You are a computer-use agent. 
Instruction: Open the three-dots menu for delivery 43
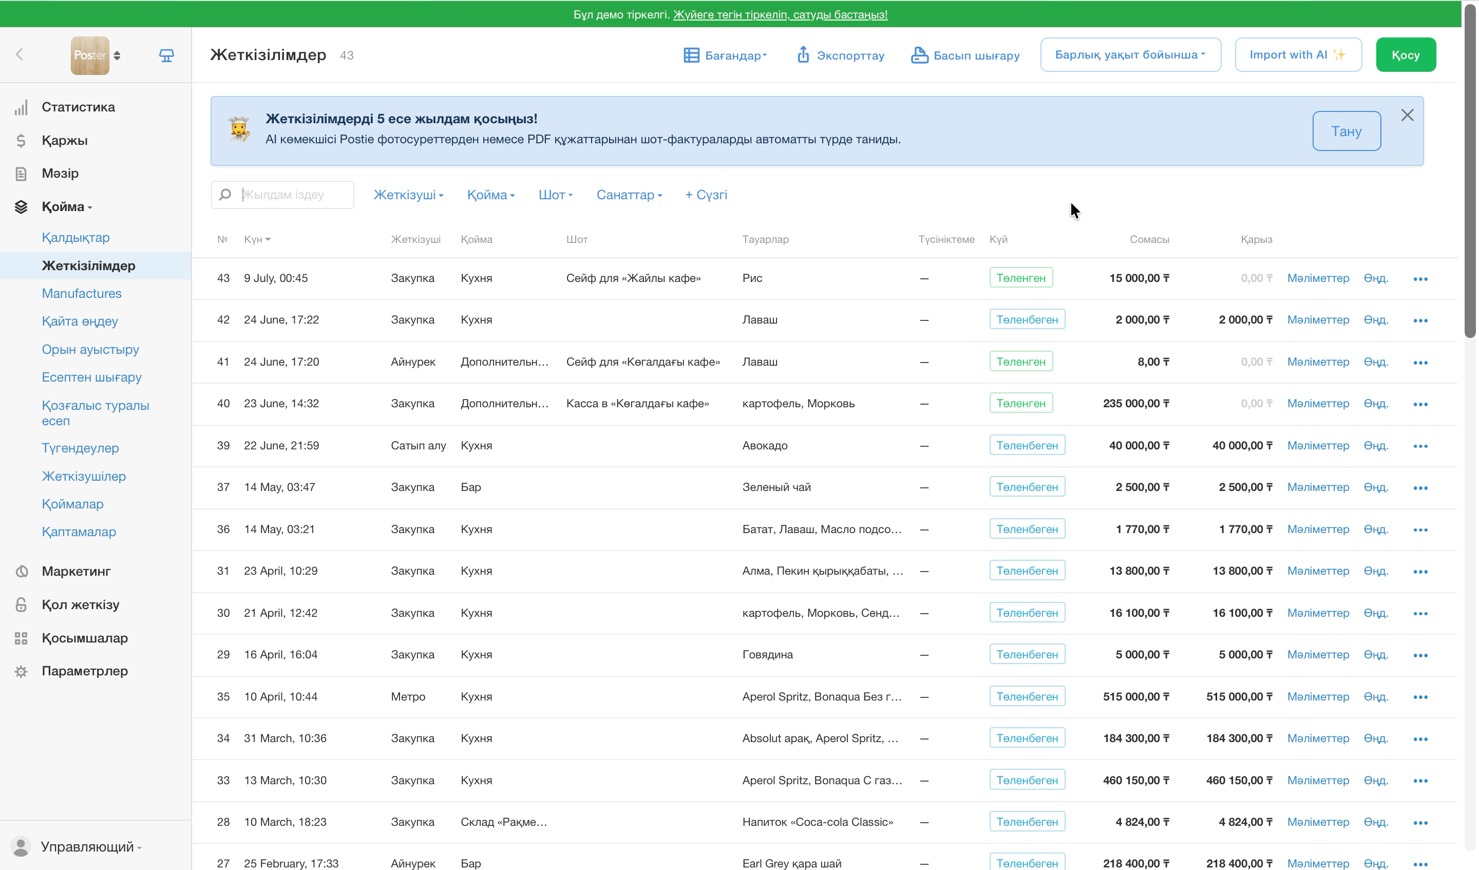pos(1420,279)
